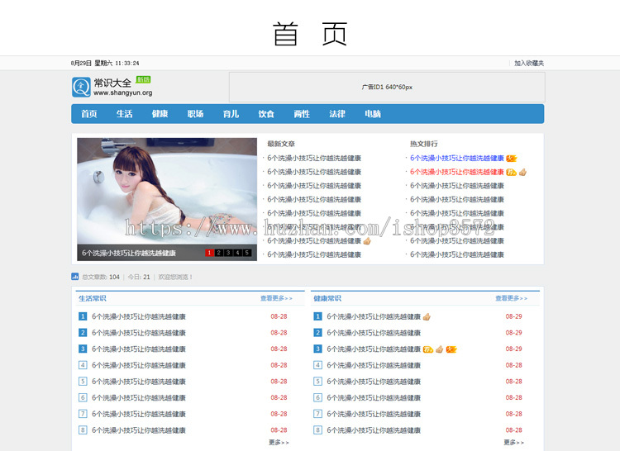Image resolution: width=620 pixels, height=451 pixels.
Task: Click thumbs-up icon on red 热文排行 article
Action: point(522,172)
